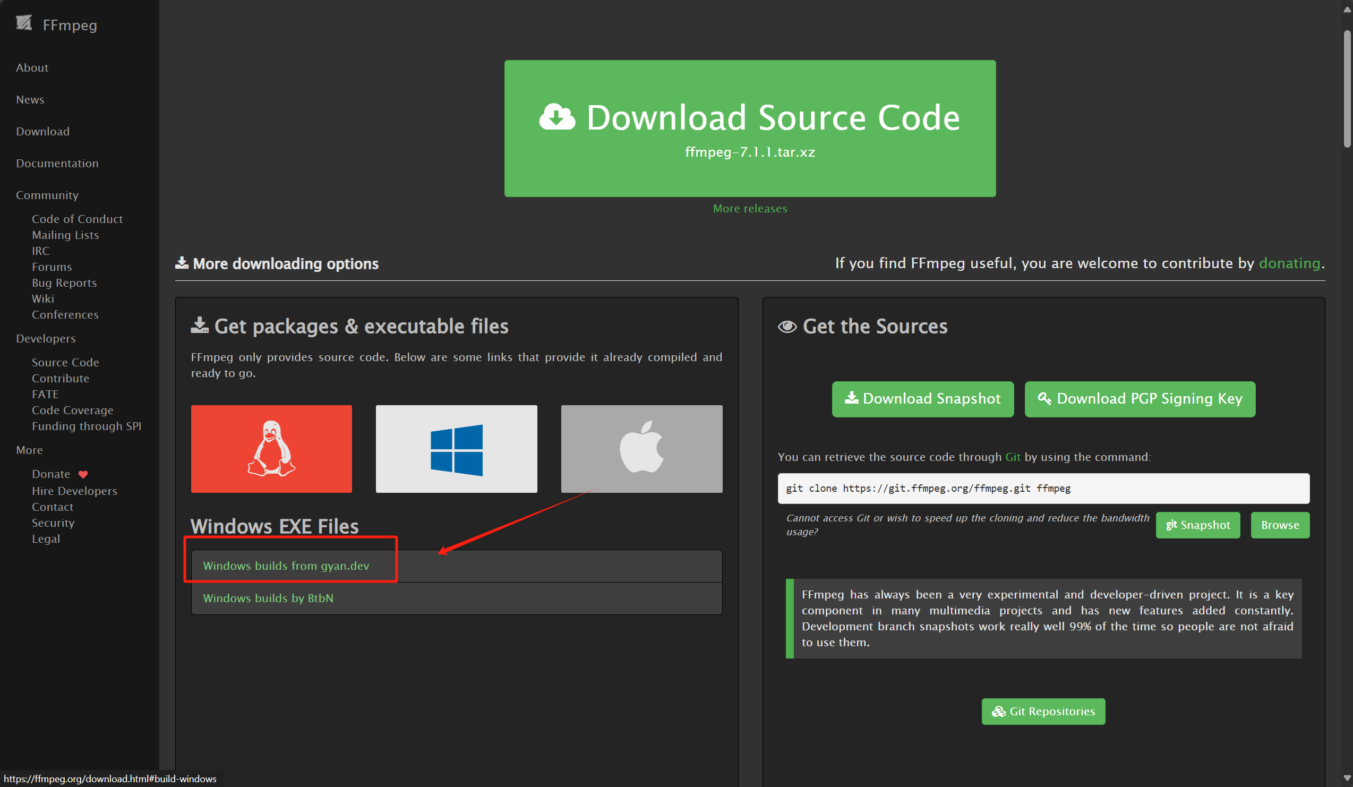This screenshot has height=787, width=1353.
Task: Select the Apple macOS logo tile
Action: tap(641, 448)
